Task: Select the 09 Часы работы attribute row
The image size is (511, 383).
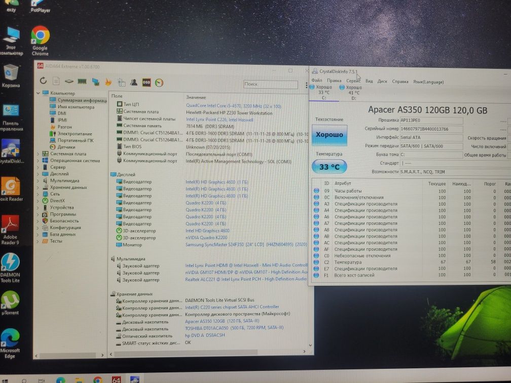Action: [412, 191]
